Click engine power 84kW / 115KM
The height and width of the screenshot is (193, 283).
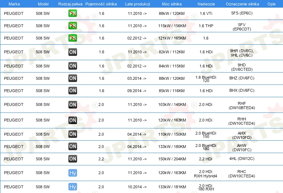pyautogui.click(x=172, y=66)
